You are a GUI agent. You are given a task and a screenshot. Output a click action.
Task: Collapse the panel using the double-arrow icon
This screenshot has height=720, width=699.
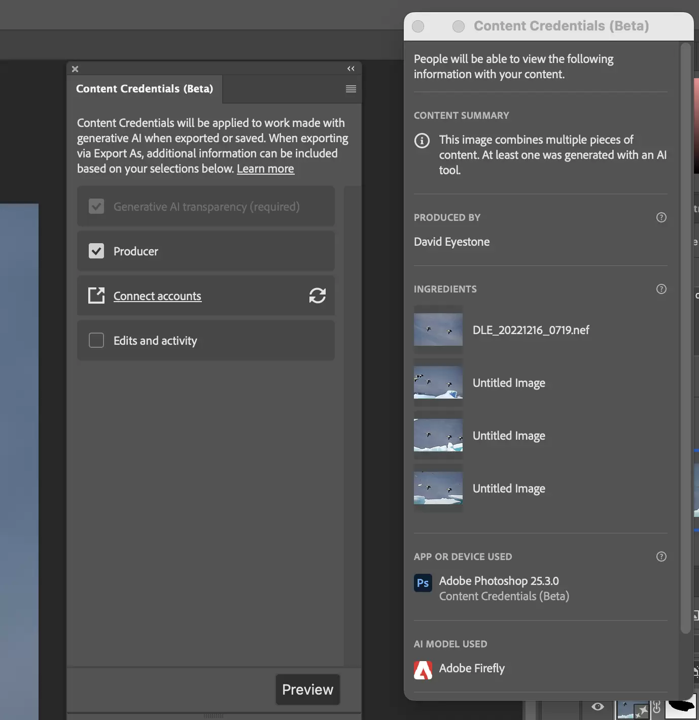point(351,69)
